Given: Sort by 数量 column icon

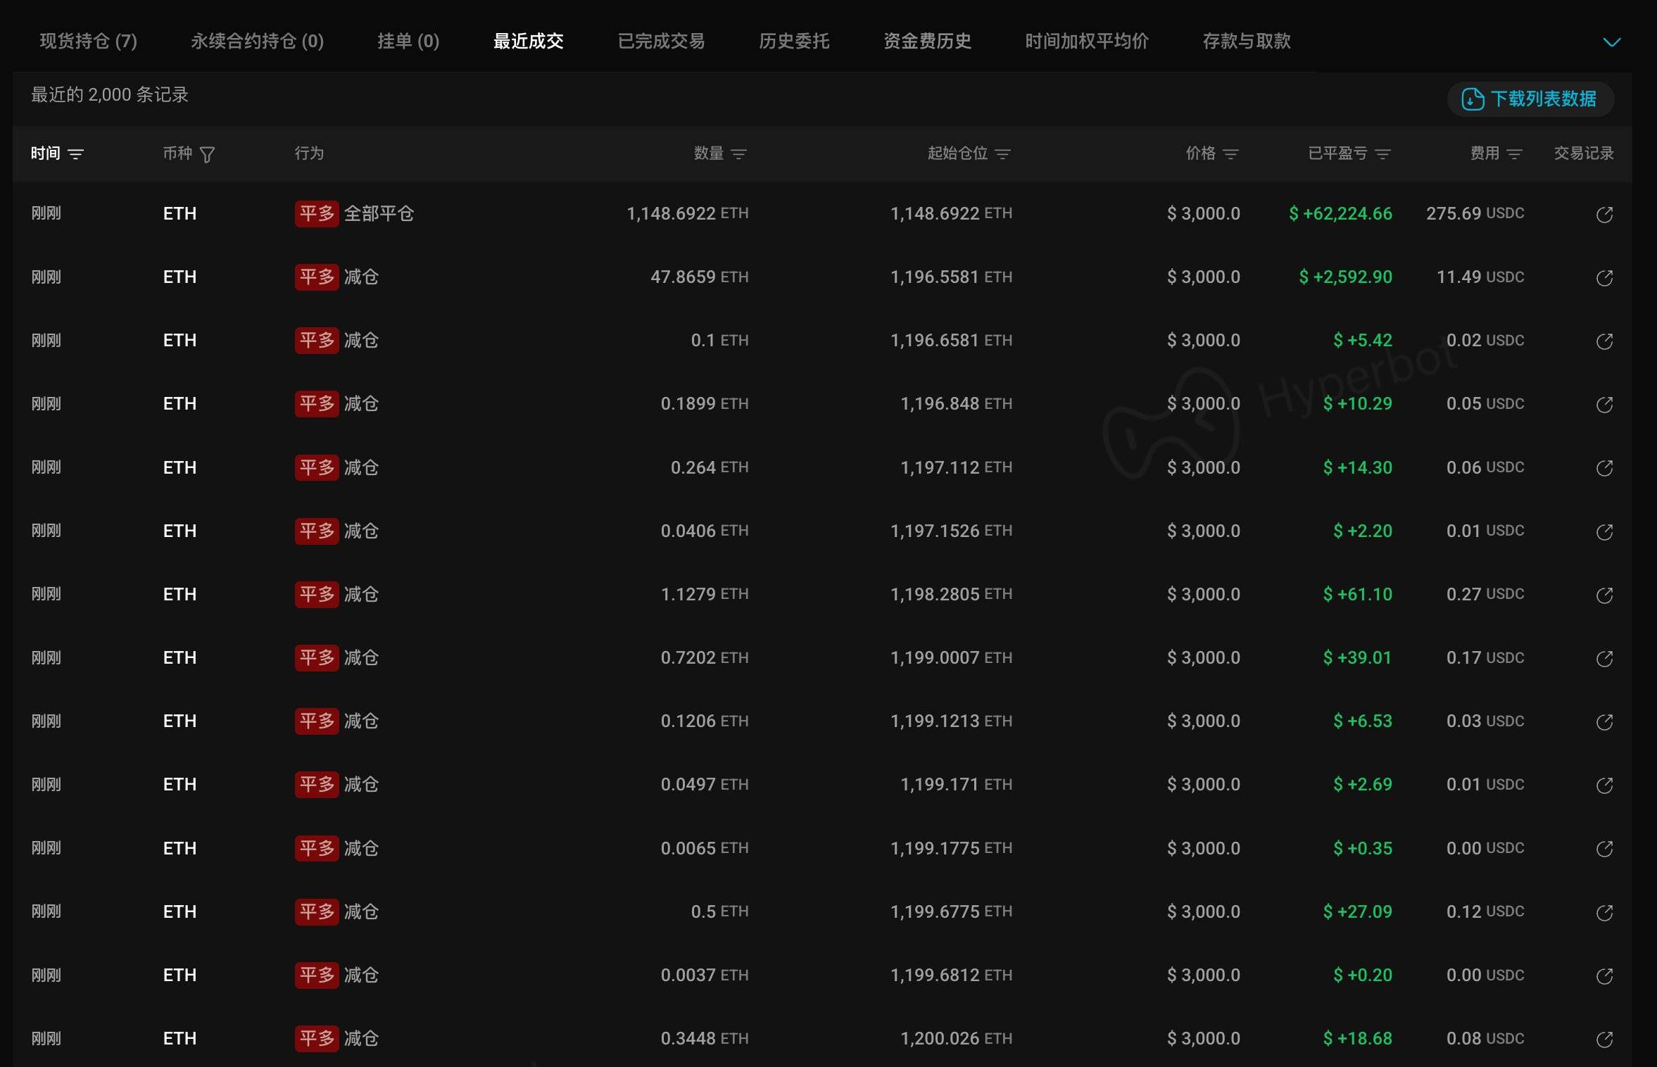Looking at the screenshot, I should [x=738, y=154].
